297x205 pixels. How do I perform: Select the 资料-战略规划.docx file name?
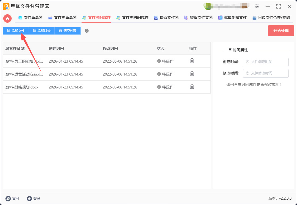pos(22,87)
